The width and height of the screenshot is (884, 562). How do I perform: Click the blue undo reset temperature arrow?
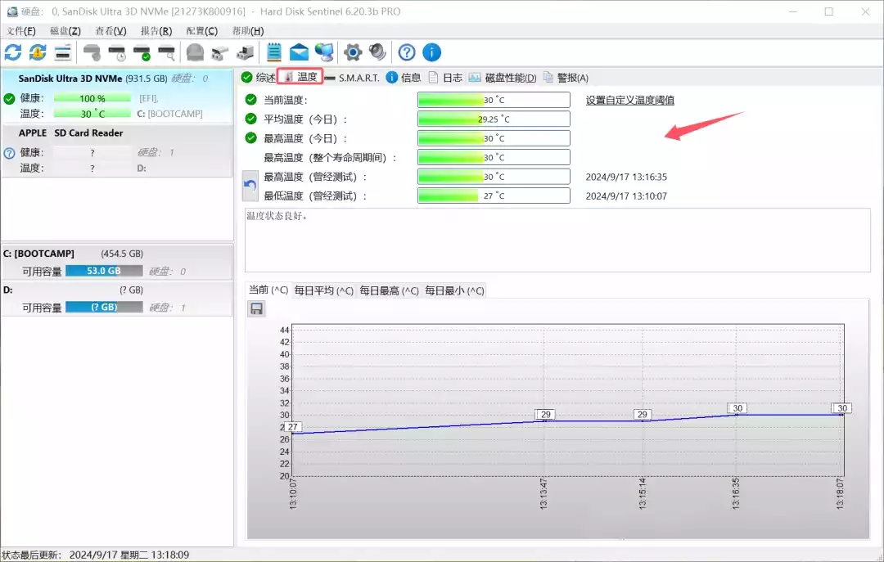pyautogui.click(x=250, y=187)
